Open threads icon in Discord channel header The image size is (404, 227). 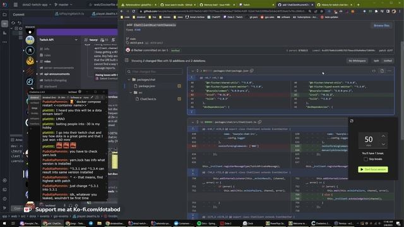102,40
